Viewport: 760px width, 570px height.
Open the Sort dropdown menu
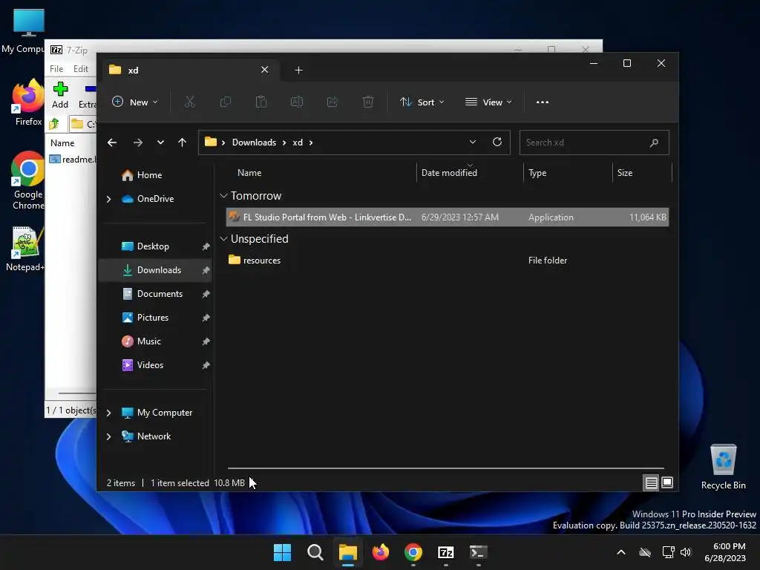[422, 102]
